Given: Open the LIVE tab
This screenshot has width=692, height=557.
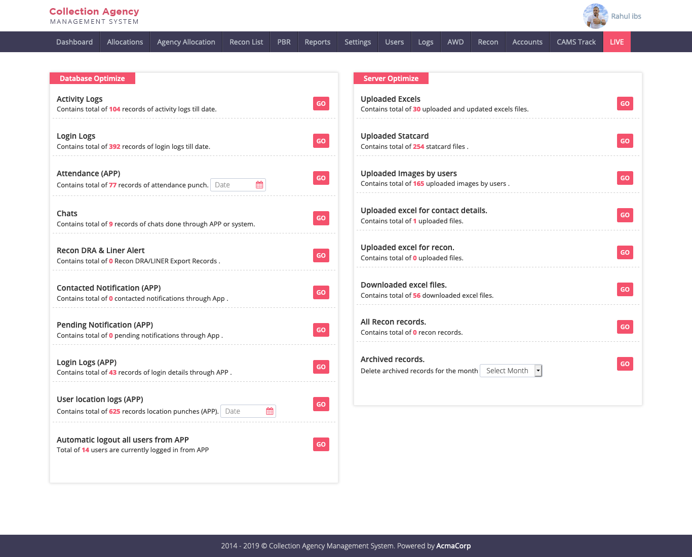Looking at the screenshot, I should 617,42.
